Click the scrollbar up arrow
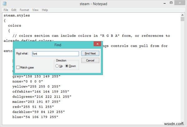The image size is (187, 127). click(182, 15)
